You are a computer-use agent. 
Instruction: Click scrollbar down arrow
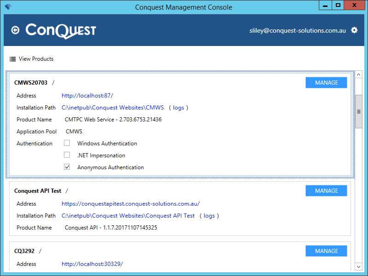[x=358, y=267]
